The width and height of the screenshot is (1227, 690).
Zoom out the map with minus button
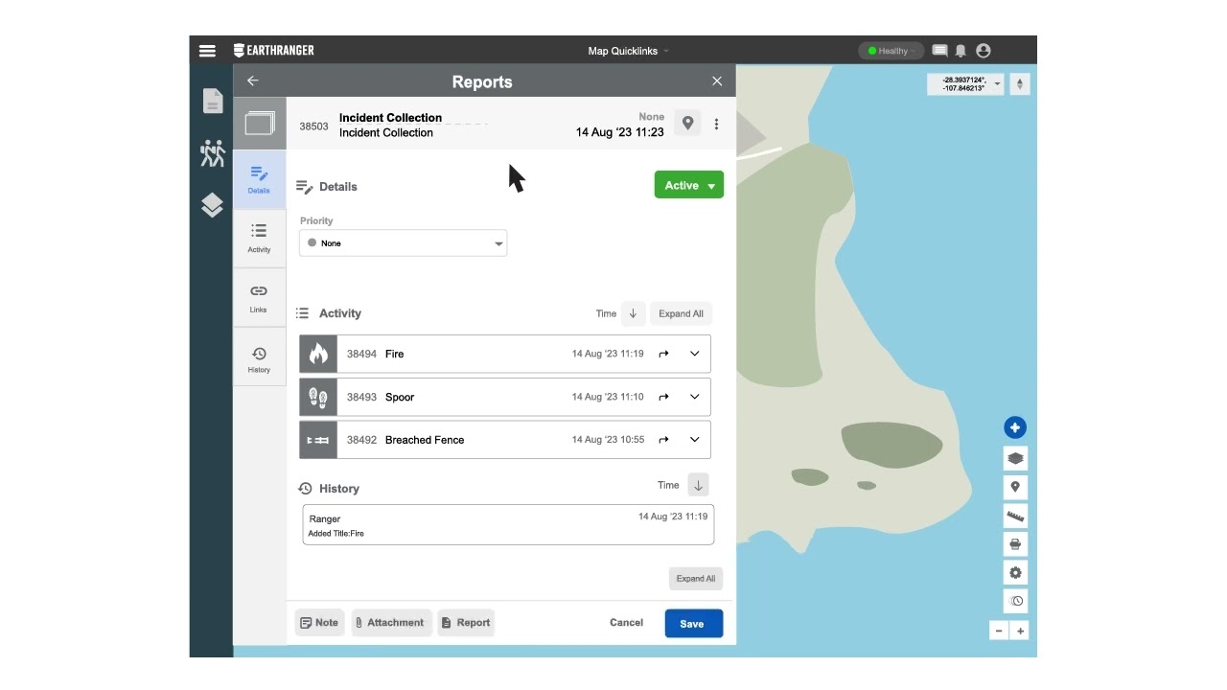pyautogui.click(x=999, y=631)
